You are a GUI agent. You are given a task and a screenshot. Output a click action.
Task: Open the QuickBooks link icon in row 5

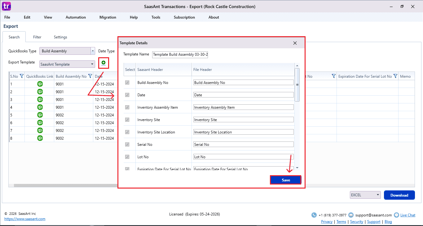coord(40,115)
